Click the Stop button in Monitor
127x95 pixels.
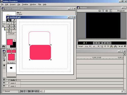pyautogui.click(x=101, y=43)
